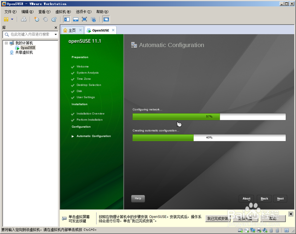Click the Installation Overview step
This screenshot has height=234, width=296.
90,114
